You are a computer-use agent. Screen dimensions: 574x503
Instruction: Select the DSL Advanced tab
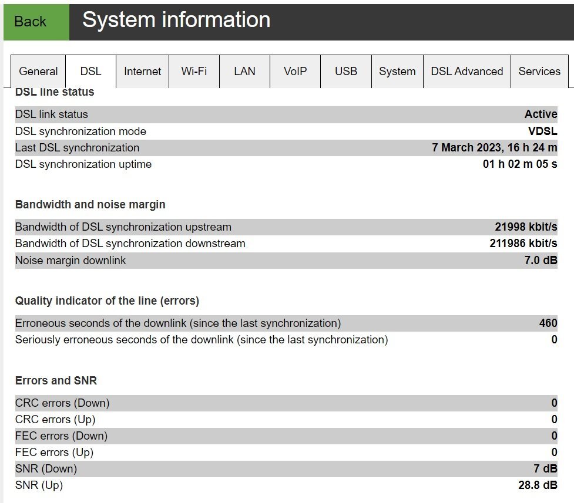pos(466,72)
